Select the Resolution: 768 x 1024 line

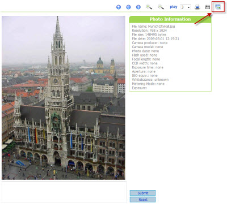pyautogui.click(x=149, y=31)
